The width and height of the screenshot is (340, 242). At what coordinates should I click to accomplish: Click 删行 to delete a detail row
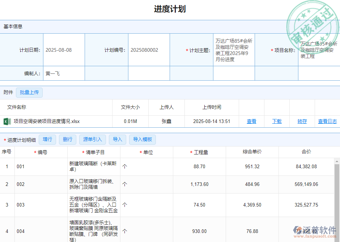pos(67,139)
